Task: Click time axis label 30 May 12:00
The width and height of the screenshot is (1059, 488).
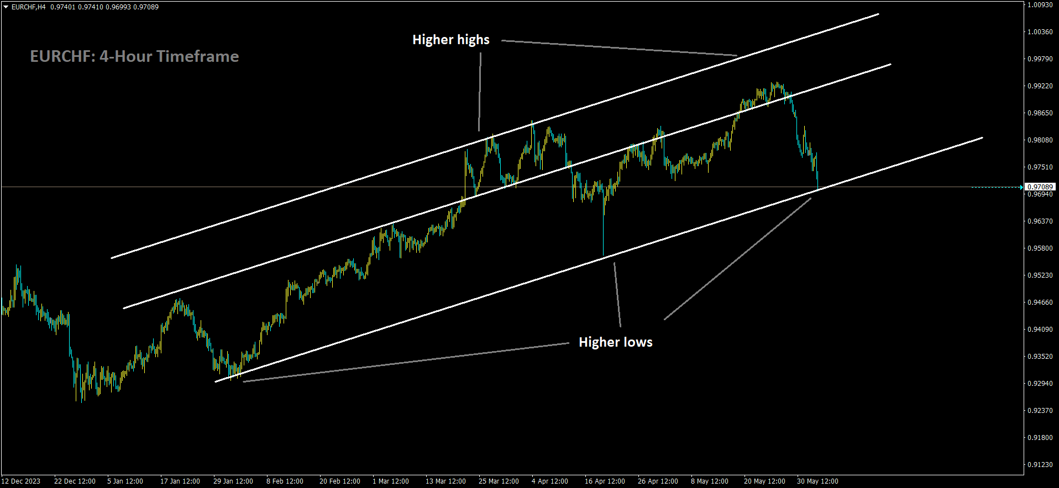Action: click(817, 481)
